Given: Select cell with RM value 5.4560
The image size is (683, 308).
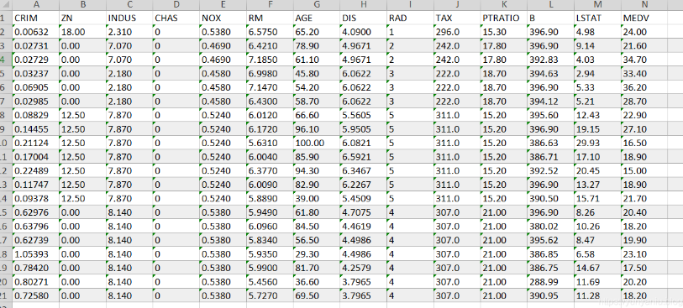Looking at the screenshot, I should (270, 282).
